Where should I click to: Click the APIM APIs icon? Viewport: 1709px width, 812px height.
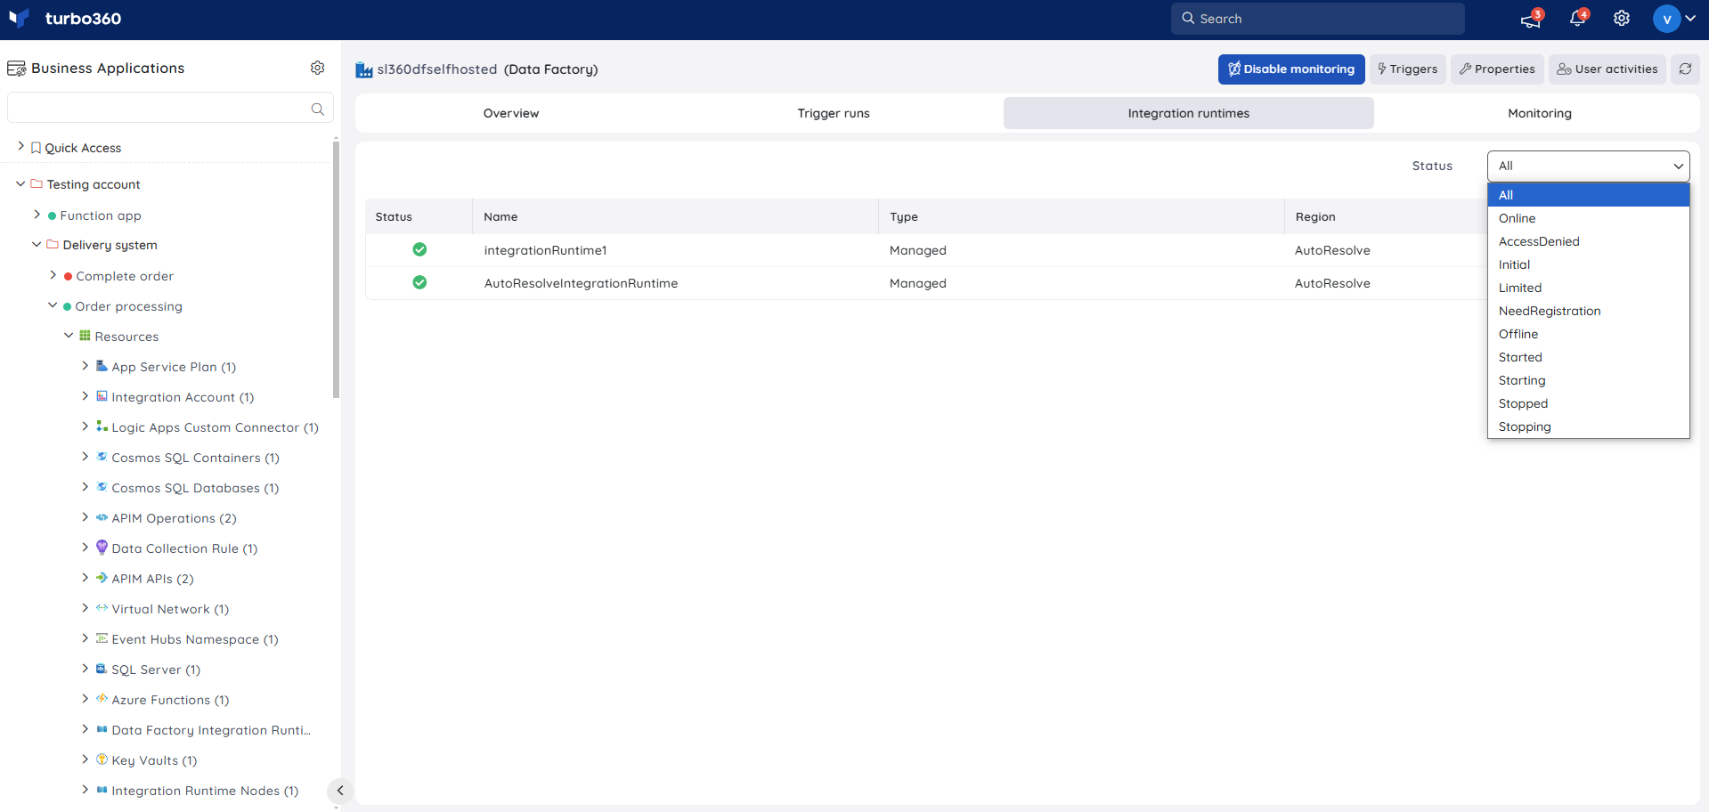click(x=102, y=578)
